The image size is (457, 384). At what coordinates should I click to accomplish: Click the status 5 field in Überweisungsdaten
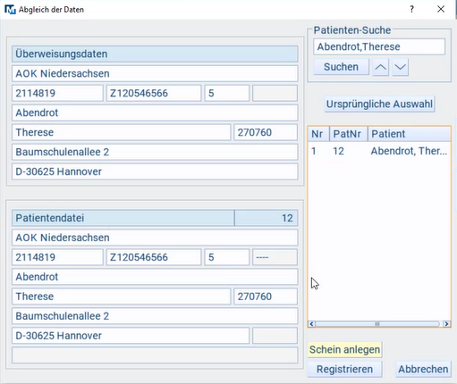pos(227,93)
